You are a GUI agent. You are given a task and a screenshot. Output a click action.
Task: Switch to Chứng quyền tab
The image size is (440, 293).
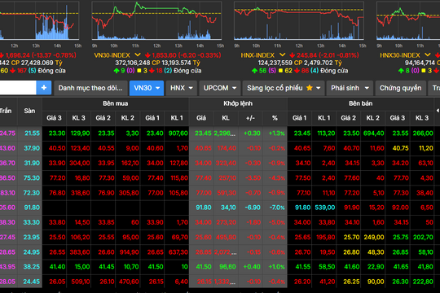point(400,88)
